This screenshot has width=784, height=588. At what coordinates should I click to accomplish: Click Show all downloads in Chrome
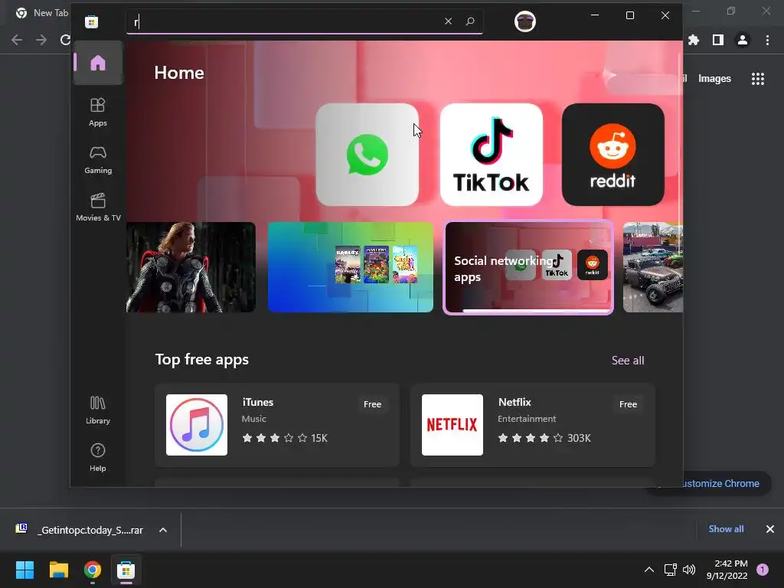coord(726,529)
